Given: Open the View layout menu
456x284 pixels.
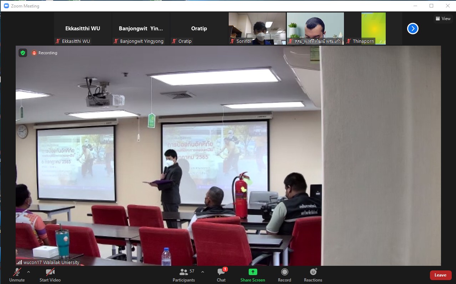Looking at the screenshot, I should click(443, 19).
